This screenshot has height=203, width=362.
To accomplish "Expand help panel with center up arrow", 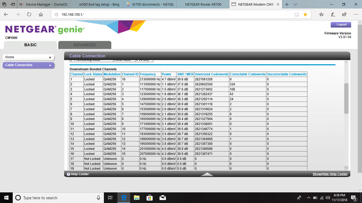I will click(x=207, y=174).
